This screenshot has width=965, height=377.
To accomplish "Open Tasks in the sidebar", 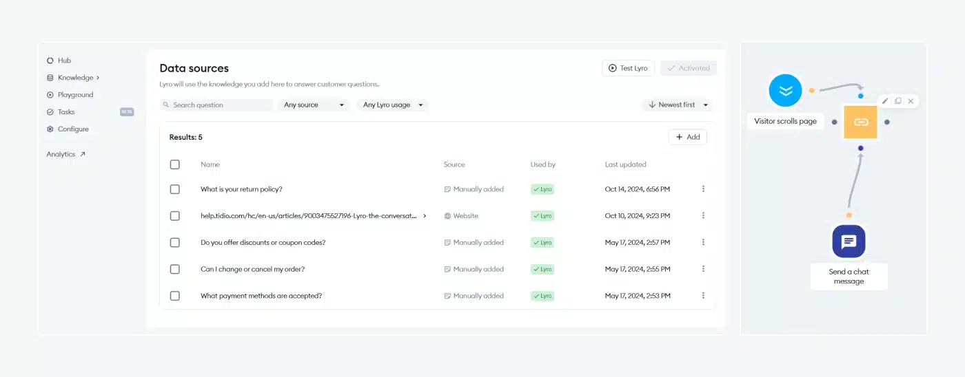I will coord(61,112).
